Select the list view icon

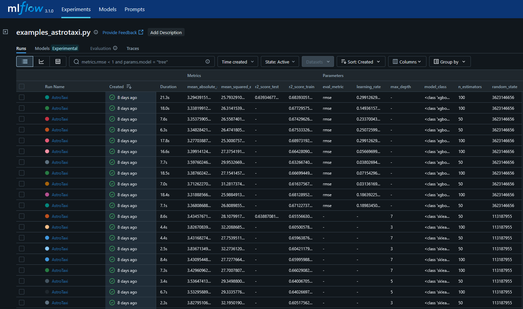[25, 61]
